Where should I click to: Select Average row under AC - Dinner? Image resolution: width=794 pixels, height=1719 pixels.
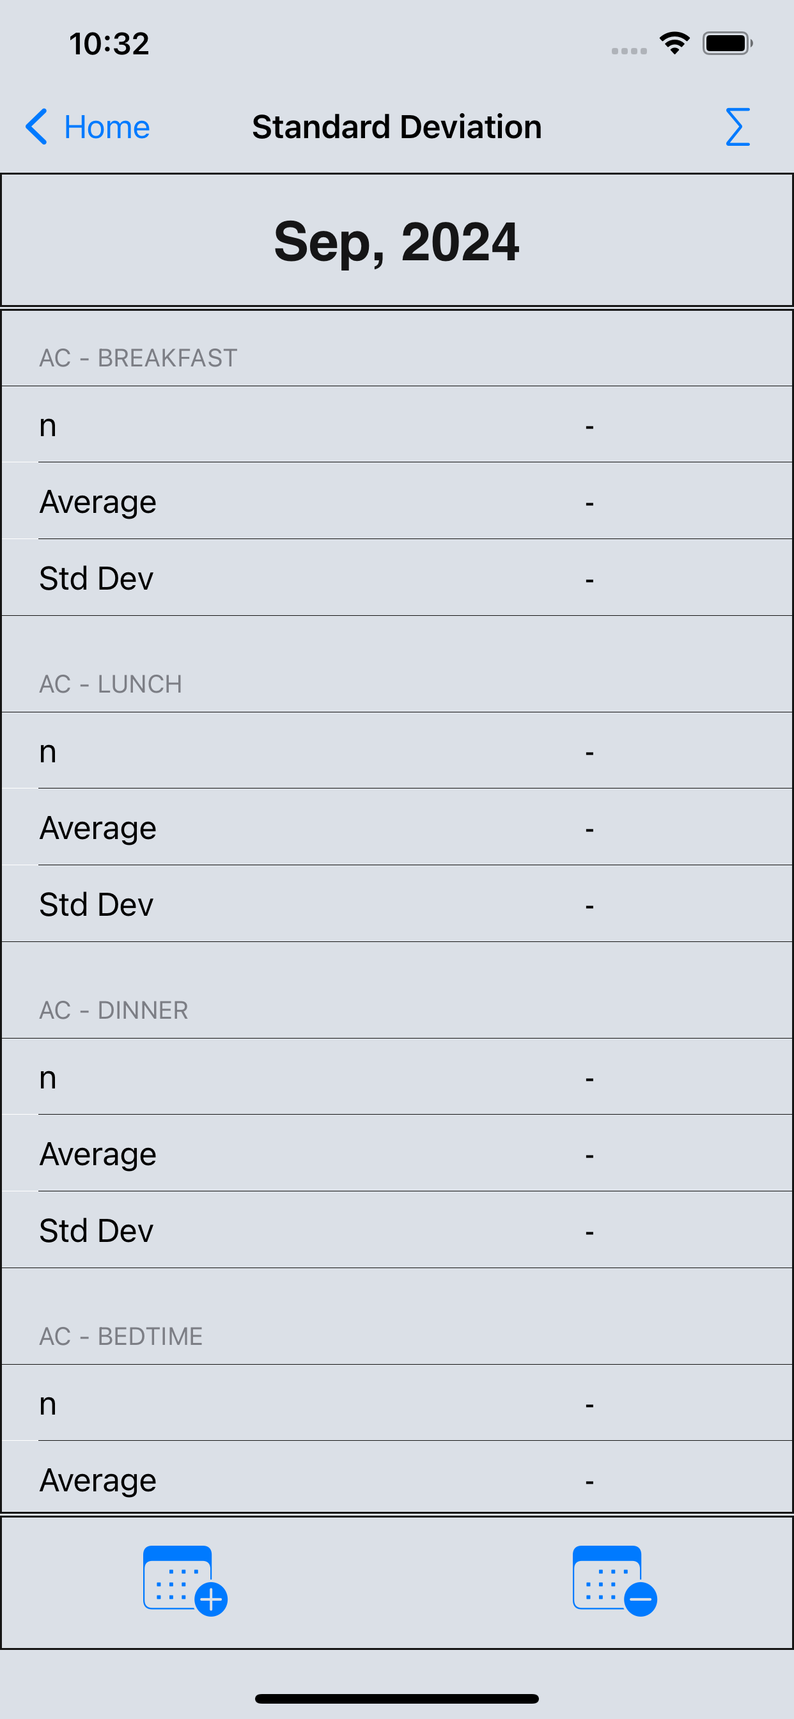[397, 1154]
